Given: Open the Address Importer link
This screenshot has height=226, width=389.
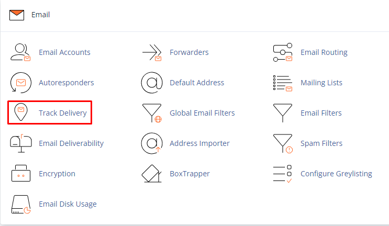Looking at the screenshot, I should (199, 143).
